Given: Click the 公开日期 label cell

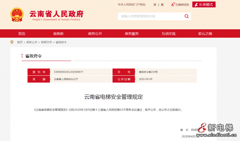Looking at the screenshot, I should [124, 79].
